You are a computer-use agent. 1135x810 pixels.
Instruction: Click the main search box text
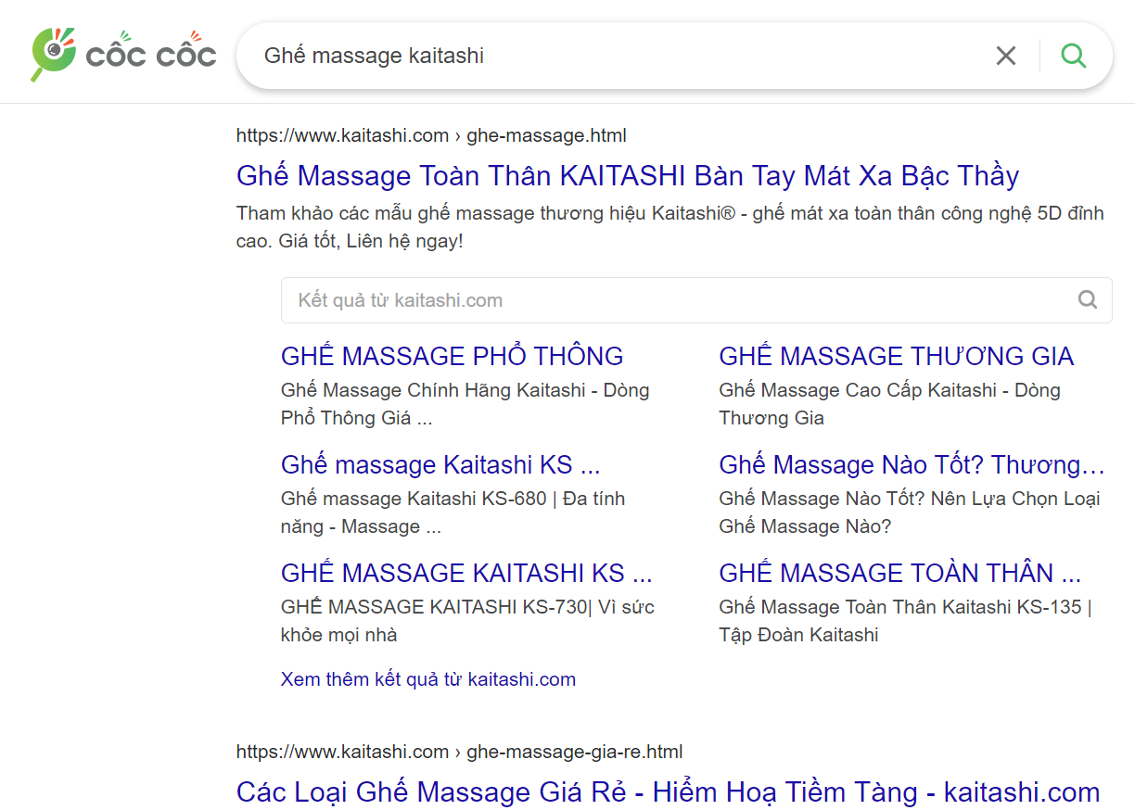pos(375,56)
